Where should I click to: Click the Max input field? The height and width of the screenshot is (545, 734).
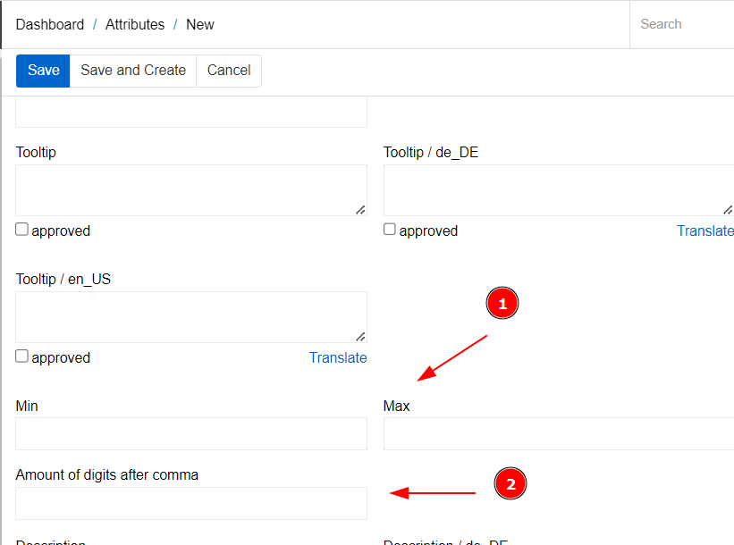559,433
